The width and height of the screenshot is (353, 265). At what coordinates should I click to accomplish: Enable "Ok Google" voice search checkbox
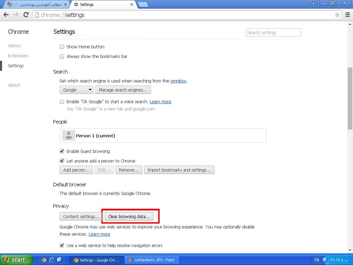pos(62,102)
